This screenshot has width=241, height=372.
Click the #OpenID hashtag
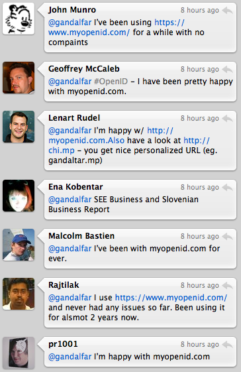pyautogui.click(x=111, y=82)
